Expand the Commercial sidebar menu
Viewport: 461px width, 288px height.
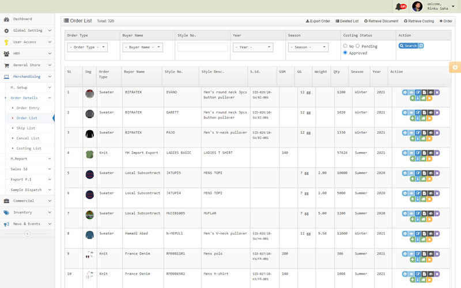tap(27, 200)
